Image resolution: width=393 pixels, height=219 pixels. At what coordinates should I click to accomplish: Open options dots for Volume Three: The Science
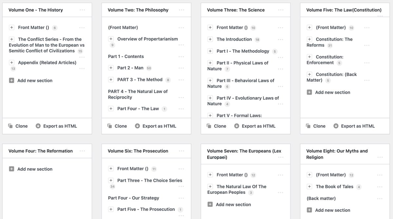click(281, 10)
